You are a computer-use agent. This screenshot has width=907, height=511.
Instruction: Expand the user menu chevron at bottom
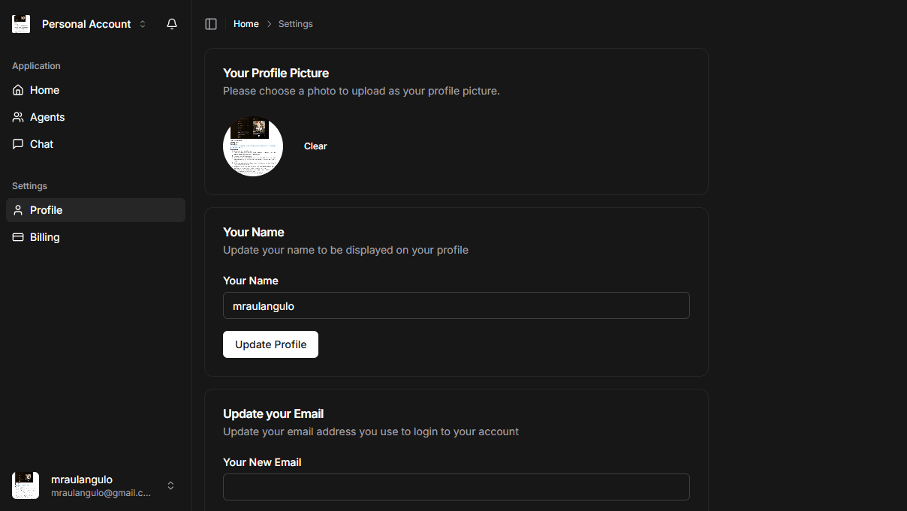[170, 485]
